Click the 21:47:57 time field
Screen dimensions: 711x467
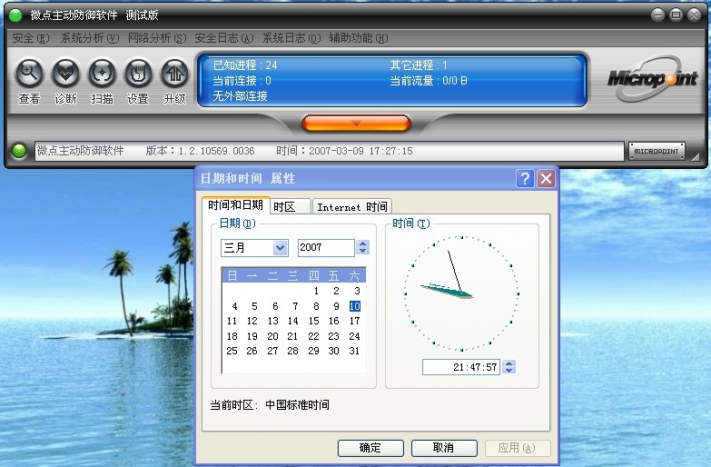(461, 367)
